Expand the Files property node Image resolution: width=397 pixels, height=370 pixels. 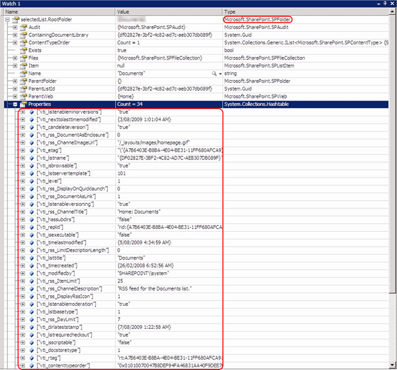click(15, 58)
